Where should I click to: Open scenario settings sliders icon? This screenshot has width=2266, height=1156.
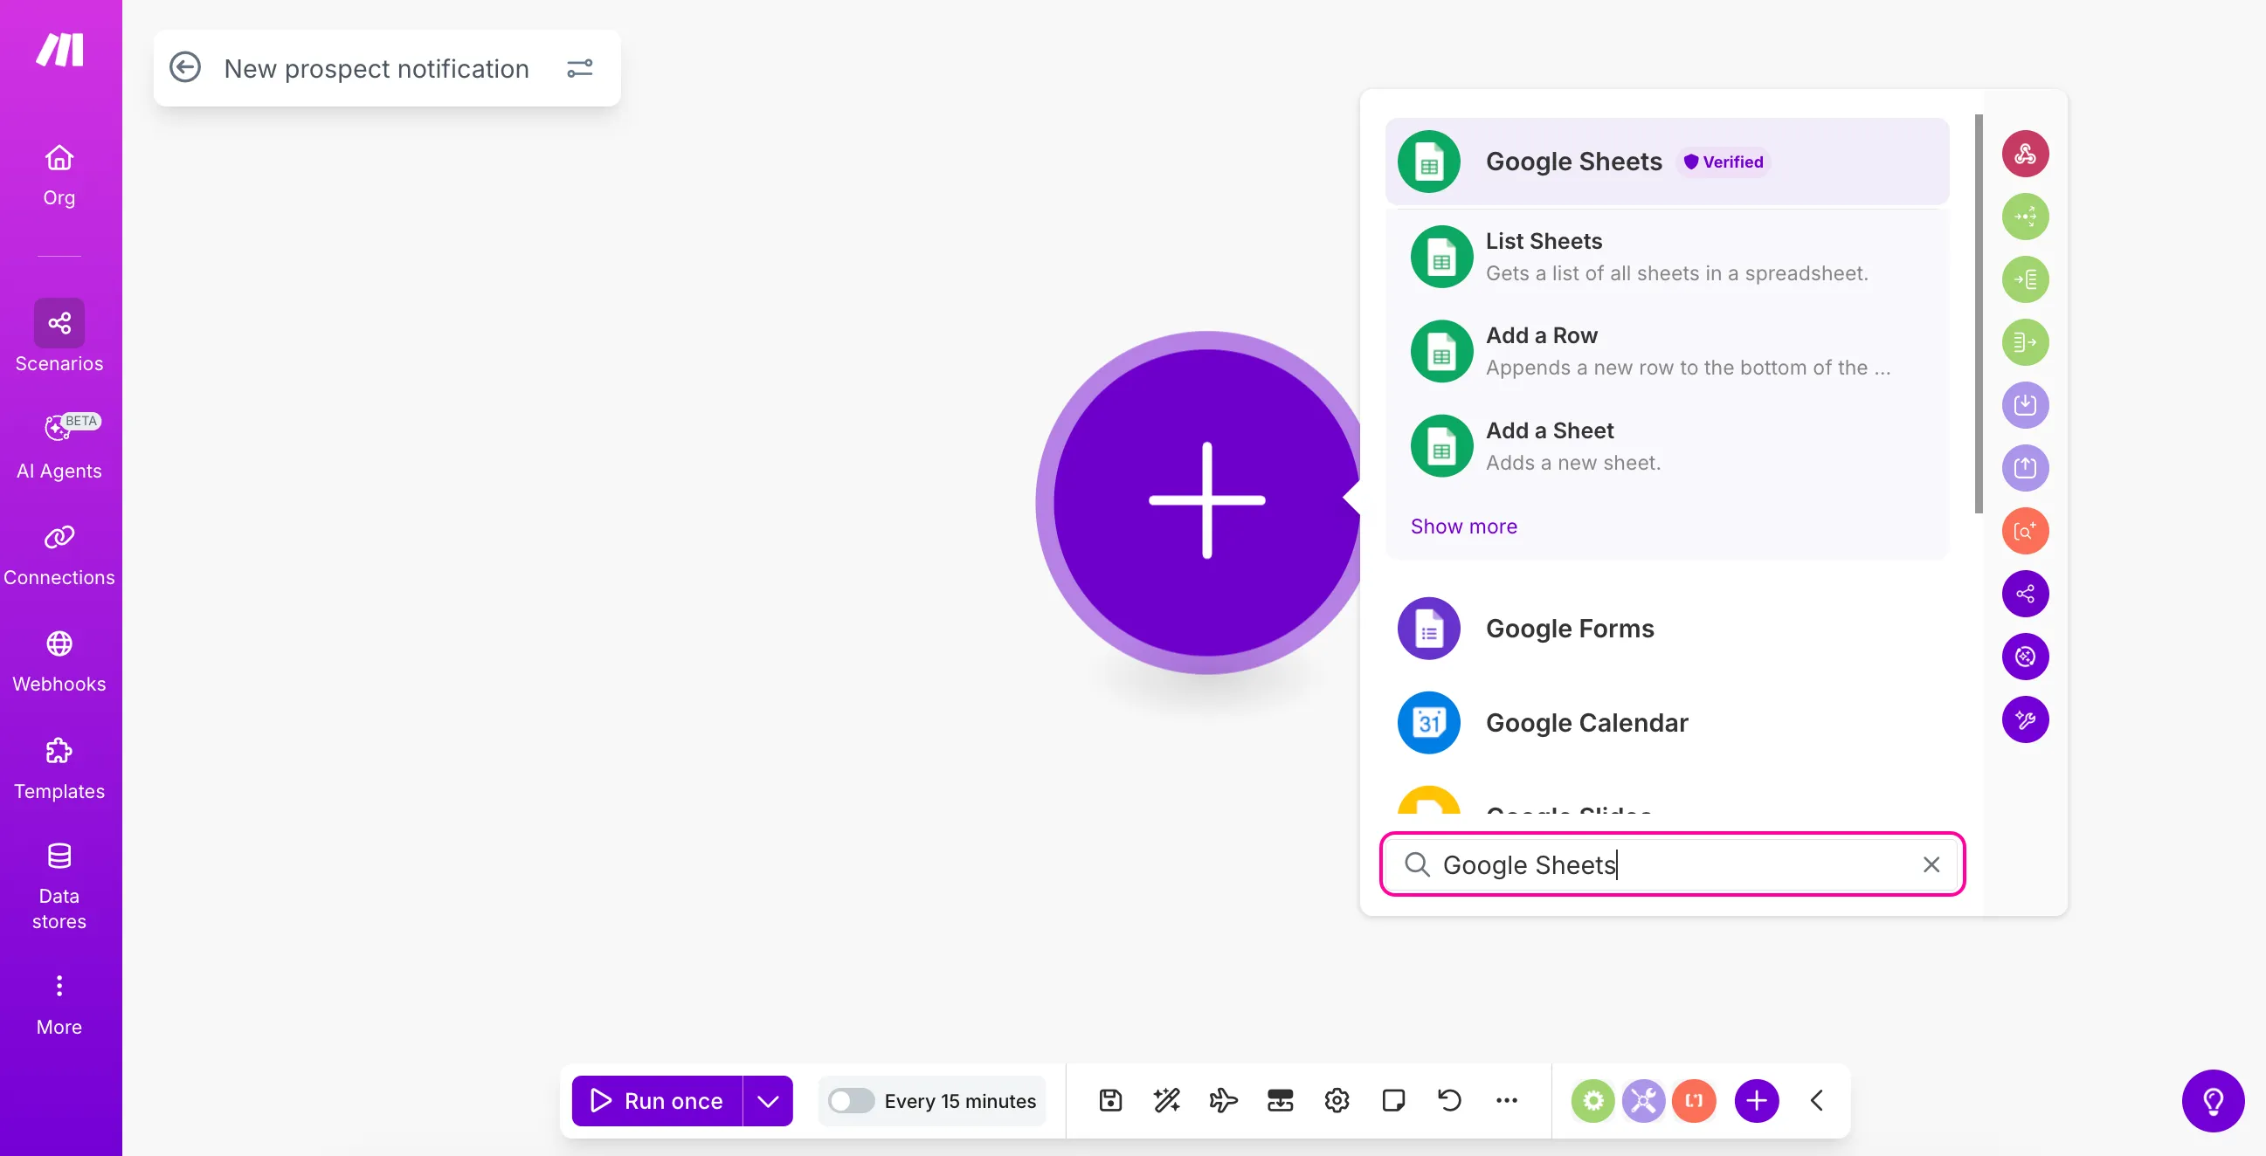pos(580,68)
